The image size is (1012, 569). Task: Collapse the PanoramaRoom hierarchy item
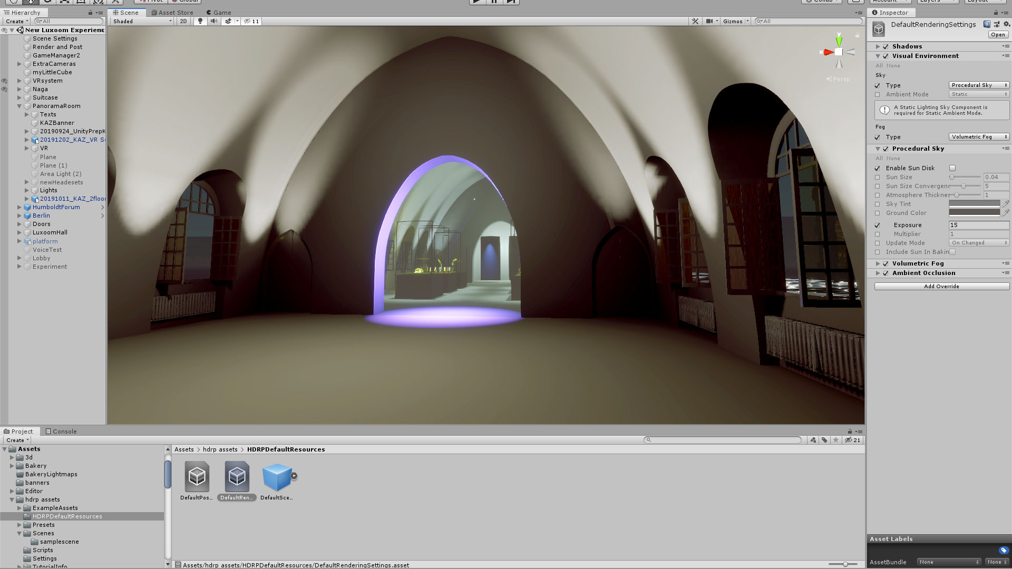(20, 106)
